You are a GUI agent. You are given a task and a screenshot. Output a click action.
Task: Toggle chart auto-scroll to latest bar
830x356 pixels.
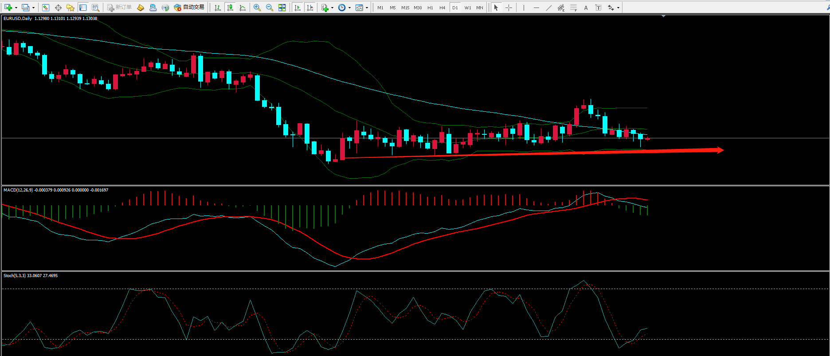pos(298,8)
